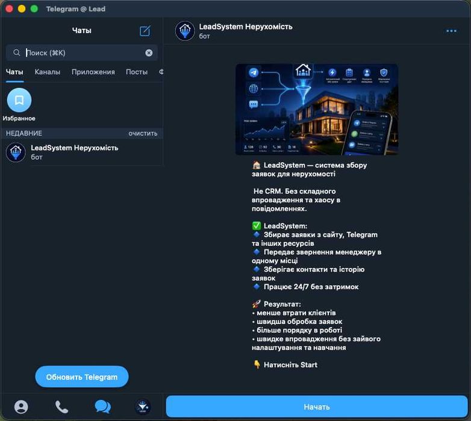Switch to the Каналы tab

[48, 72]
